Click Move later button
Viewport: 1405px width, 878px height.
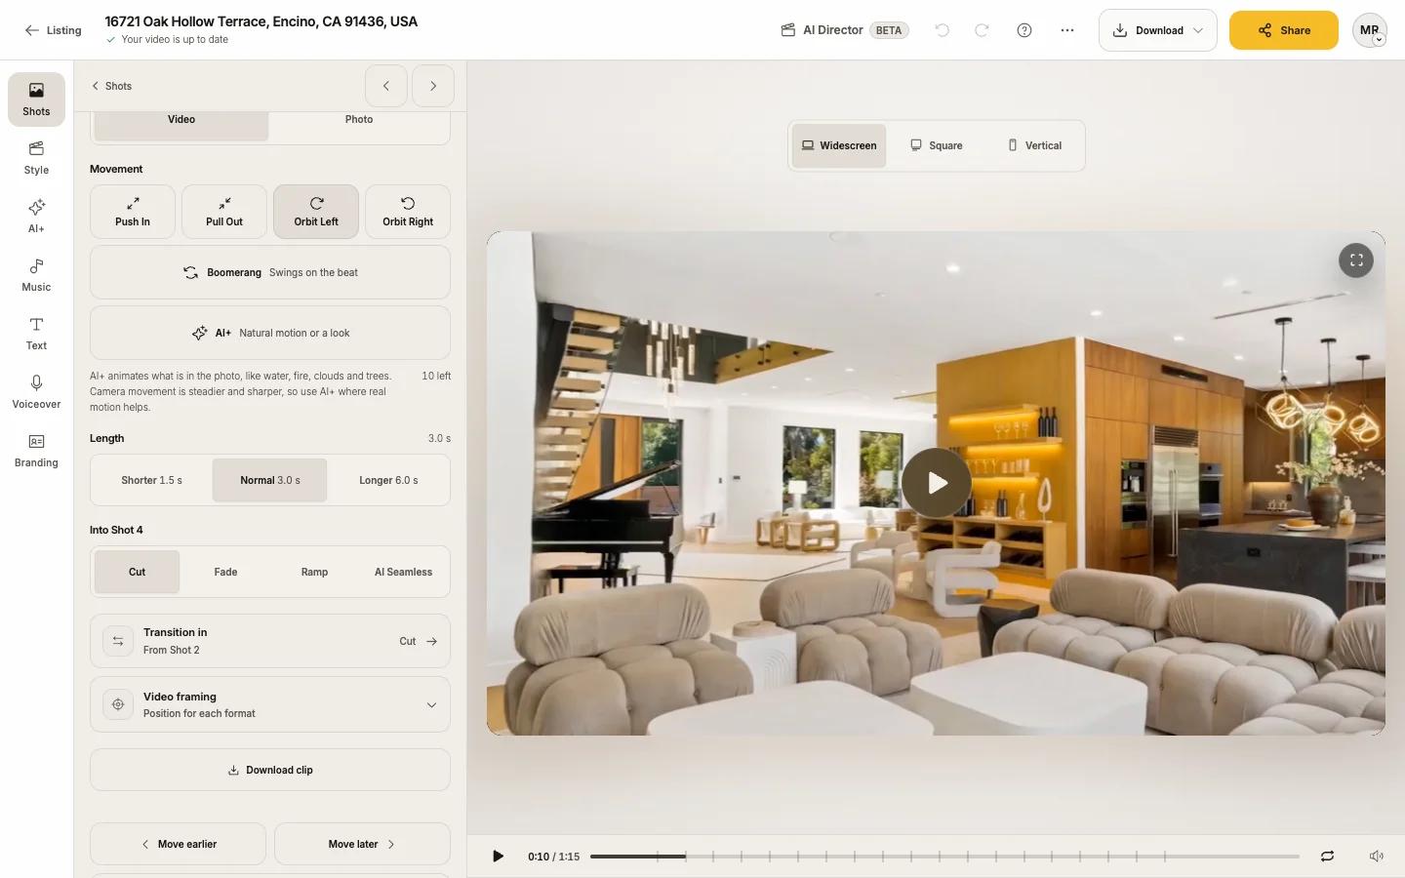pos(362,844)
